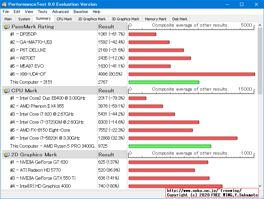Click the green CPU Mark bar
264x199 pixels.
[x=170, y=146]
